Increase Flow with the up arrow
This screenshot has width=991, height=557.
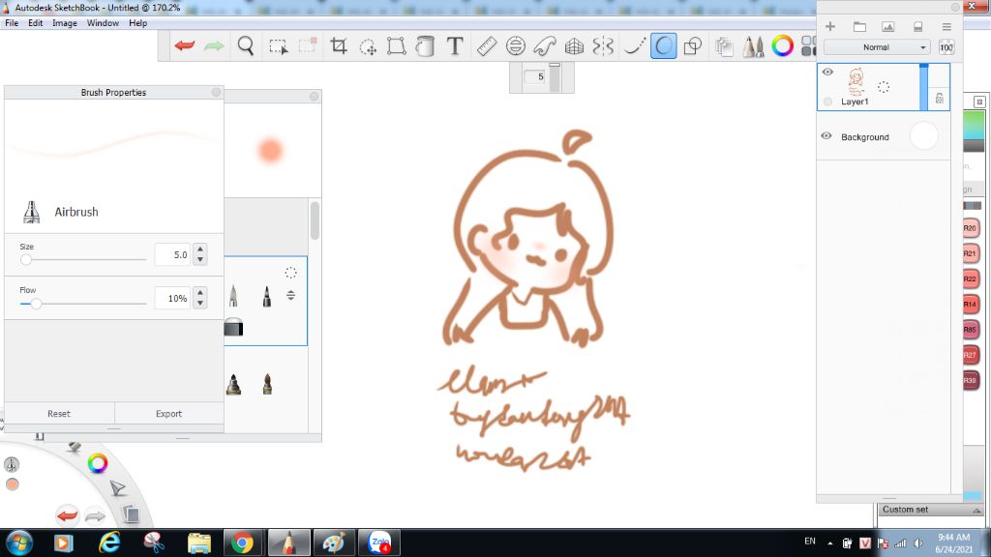(200, 293)
